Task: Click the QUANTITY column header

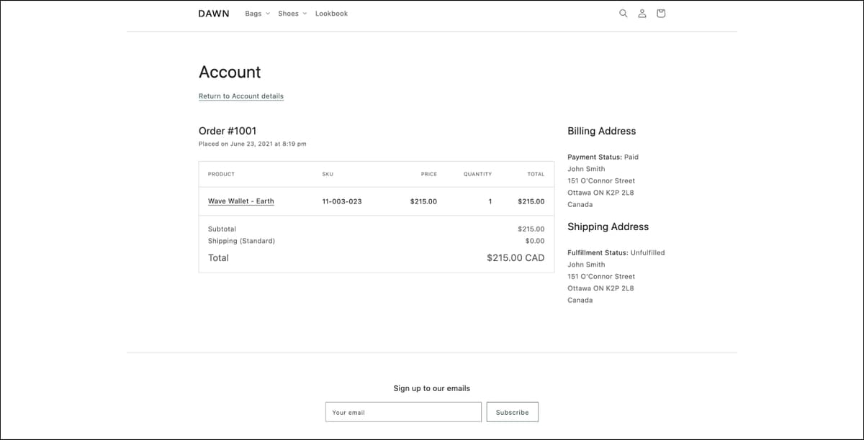Action: (x=477, y=174)
